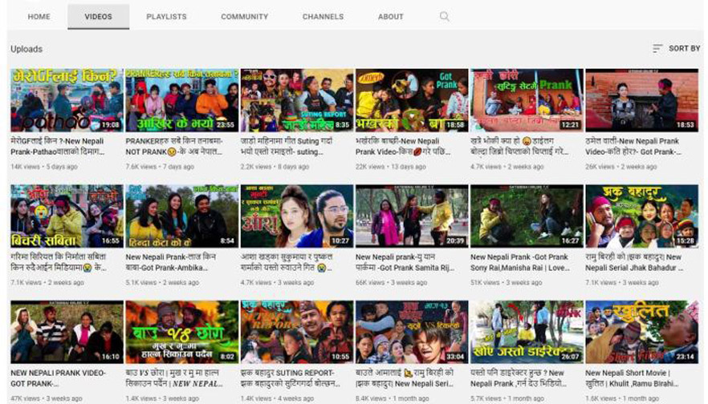Go to the COMMUNITY tab
This screenshot has width=708, height=404.
pos(244,17)
